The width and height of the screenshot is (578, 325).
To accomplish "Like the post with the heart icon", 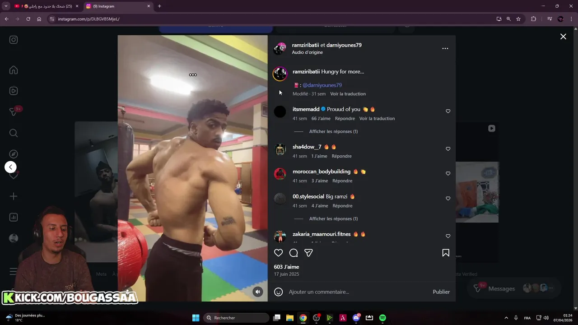I will coord(279,253).
